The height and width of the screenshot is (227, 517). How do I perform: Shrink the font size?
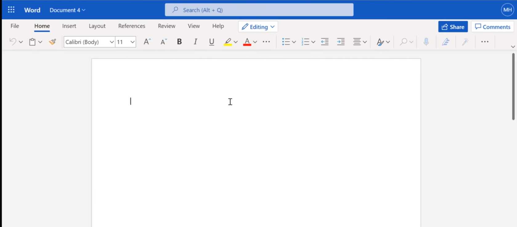(x=164, y=42)
